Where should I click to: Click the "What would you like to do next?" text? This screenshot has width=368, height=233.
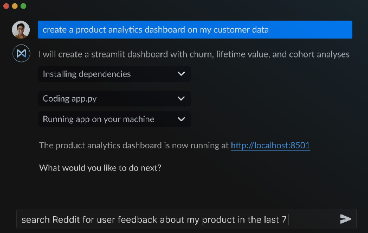[100, 168]
